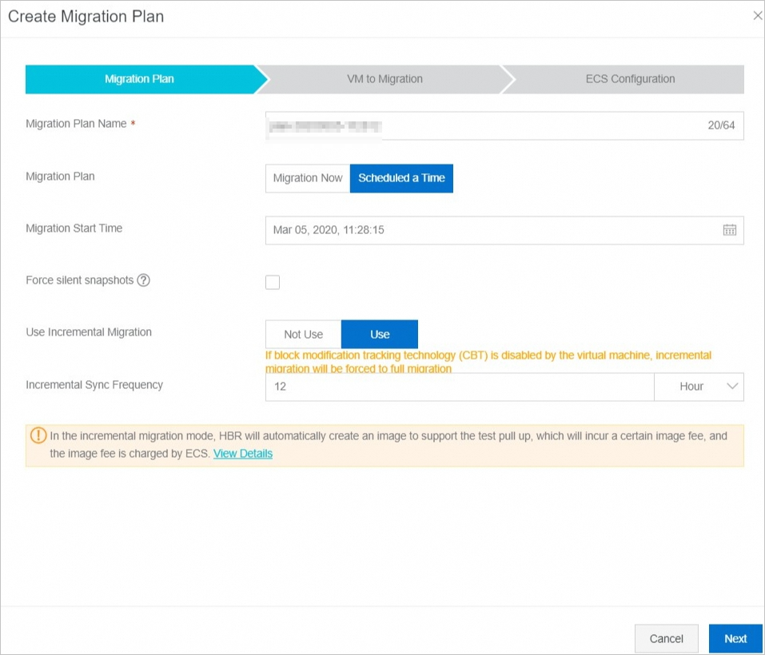Screen dimensions: 765x655
Task: Switch to Migration Now
Action: pyautogui.click(x=307, y=178)
